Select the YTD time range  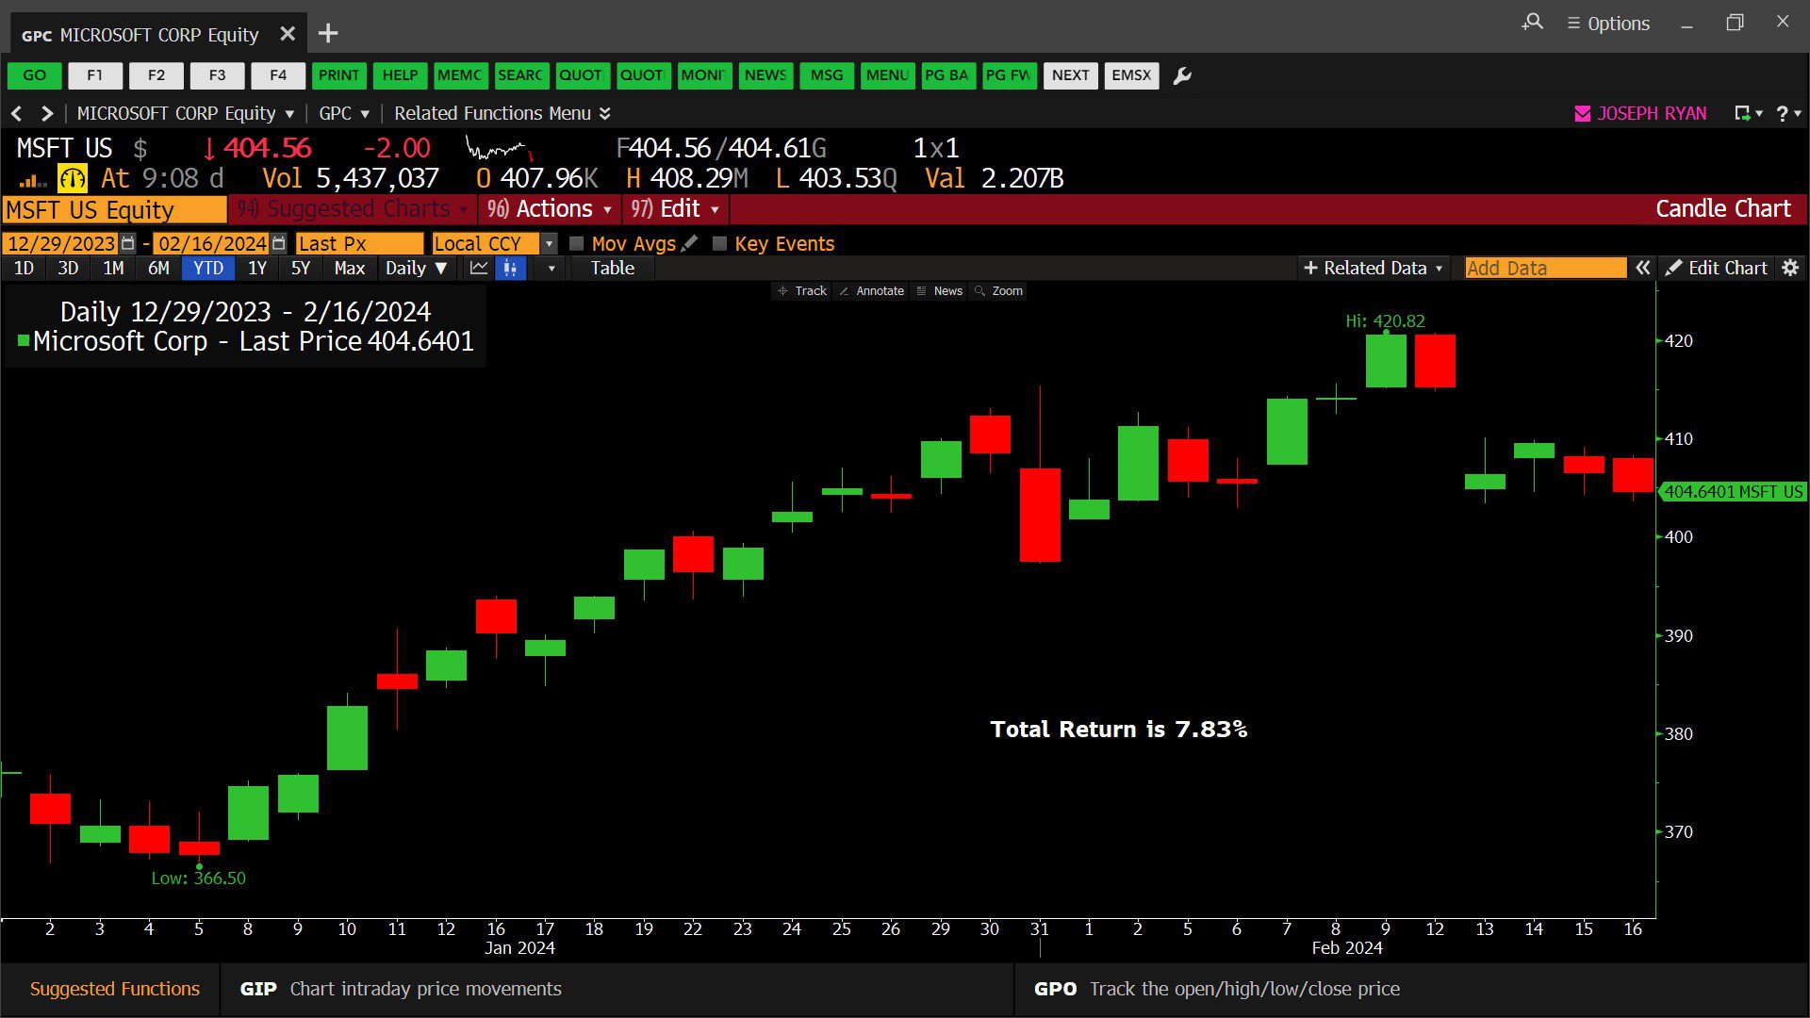point(208,269)
